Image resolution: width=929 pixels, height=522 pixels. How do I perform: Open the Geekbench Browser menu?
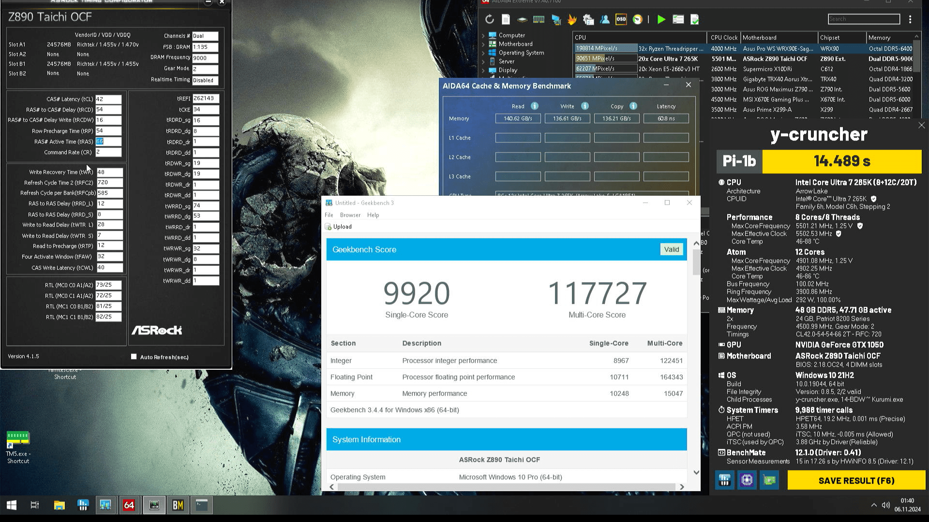[x=350, y=215]
